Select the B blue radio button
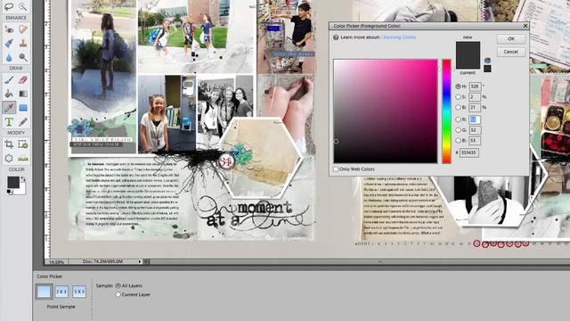Screen dimensions: 570x321 458,141
